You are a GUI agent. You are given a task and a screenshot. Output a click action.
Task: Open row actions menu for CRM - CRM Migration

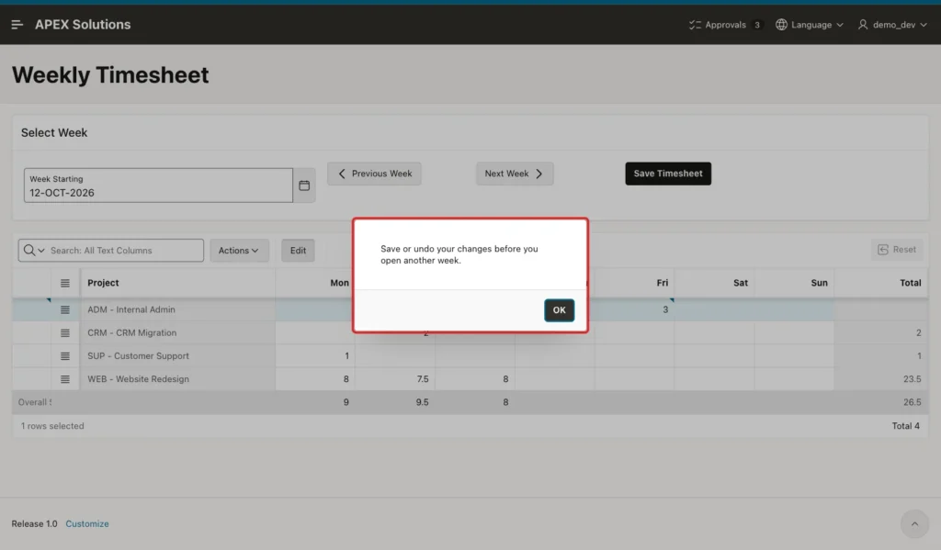tap(65, 333)
